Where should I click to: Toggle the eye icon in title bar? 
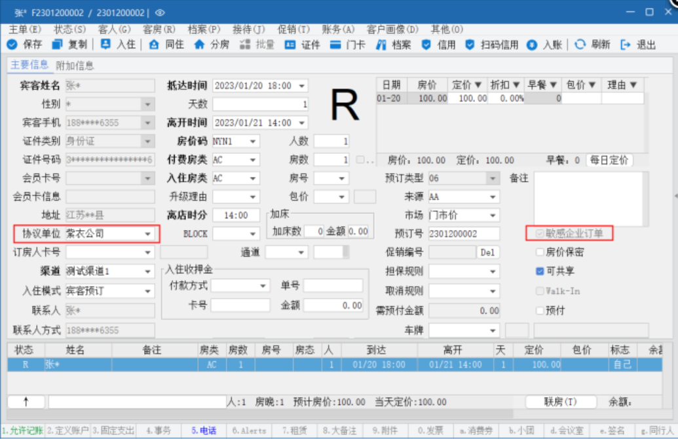pyautogui.click(x=160, y=12)
